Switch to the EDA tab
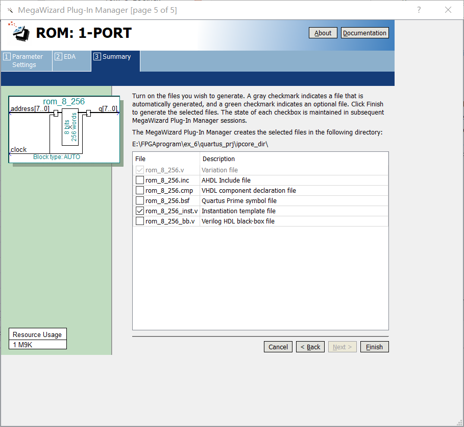 click(x=71, y=61)
